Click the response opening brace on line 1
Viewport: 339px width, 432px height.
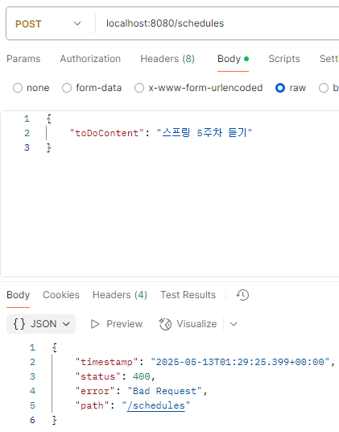[x=55, y=347]
